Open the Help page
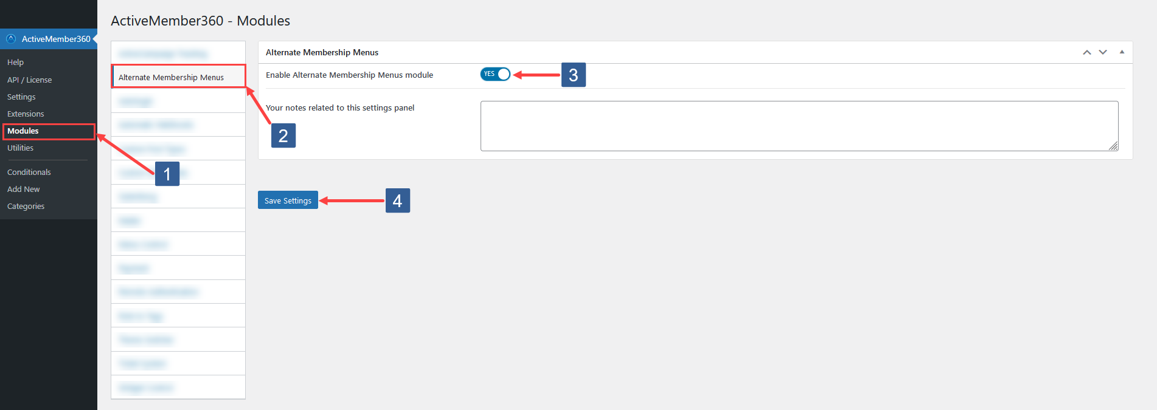This screenshot has height=410, width=1157. click(x=15, y=62)
